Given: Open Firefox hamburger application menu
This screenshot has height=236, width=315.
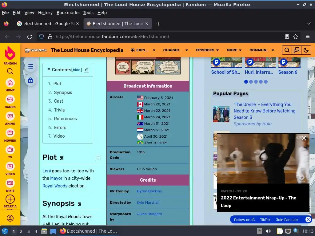Looking at the screenshot, I should tap(308, 37).
